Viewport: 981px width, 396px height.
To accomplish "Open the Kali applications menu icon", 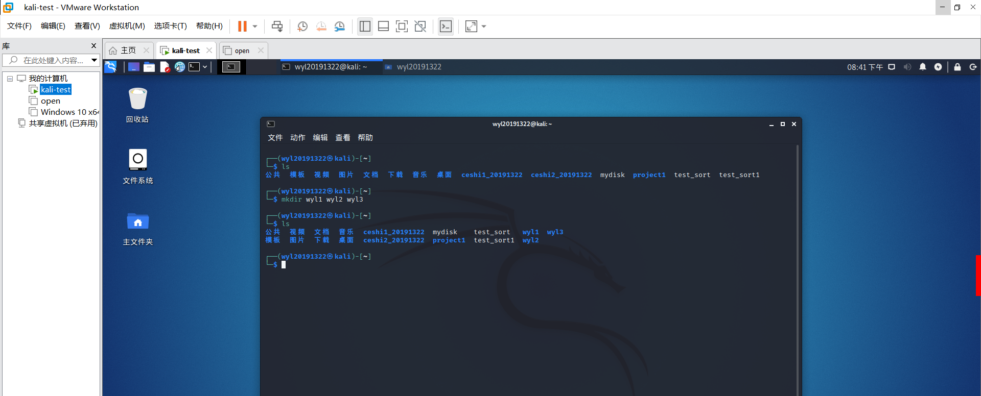I will tap(111, 67).
